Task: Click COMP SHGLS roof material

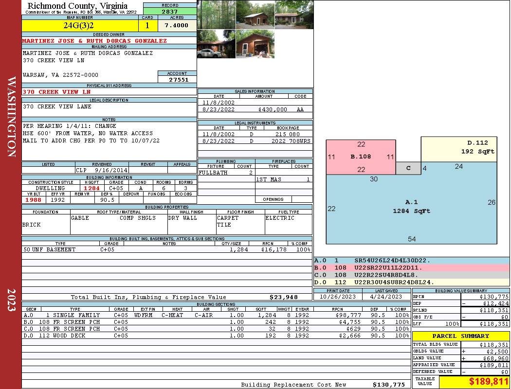Action: (x=138, y=218)
